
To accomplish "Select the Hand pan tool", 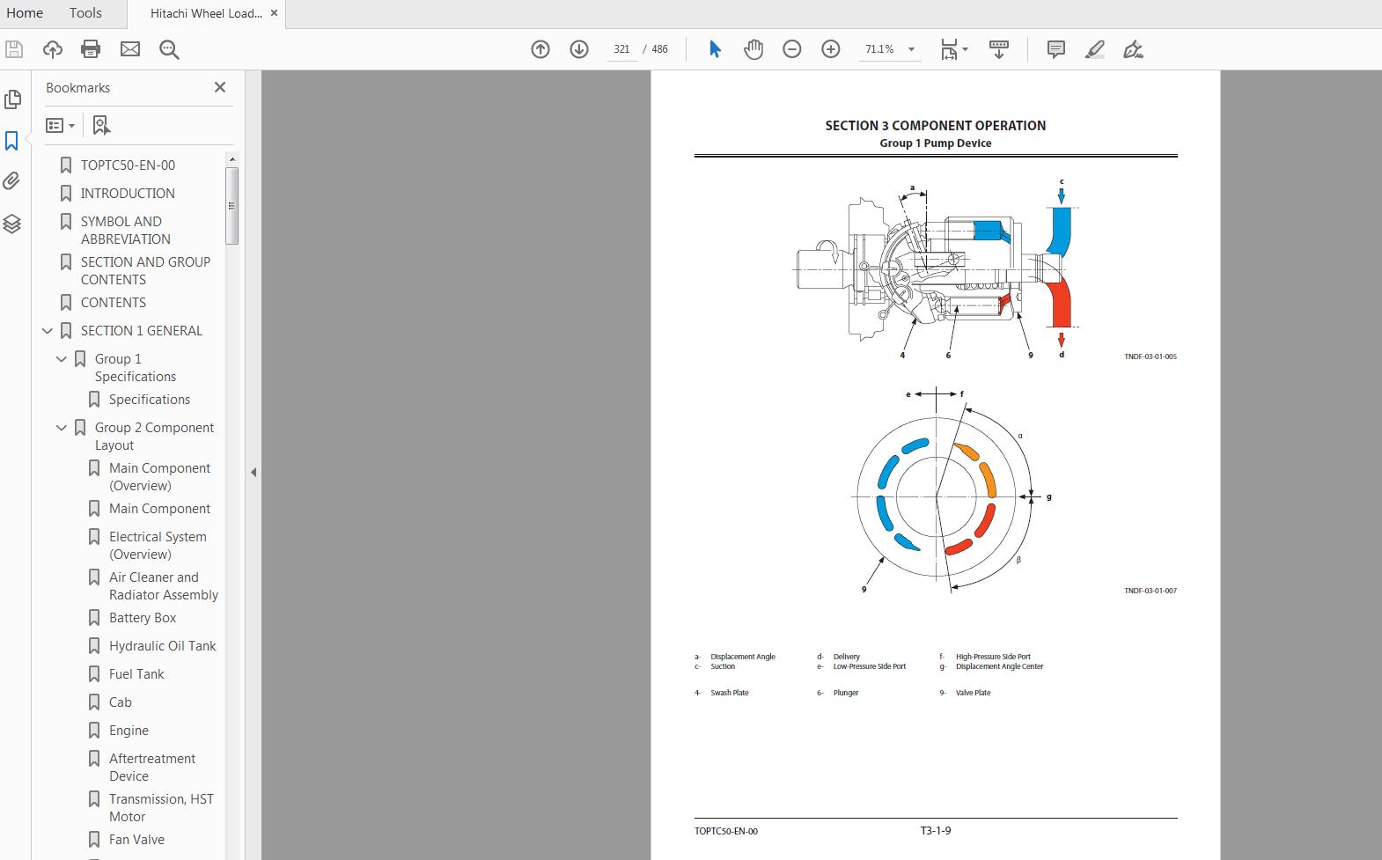I will click(x=753, y=49).
